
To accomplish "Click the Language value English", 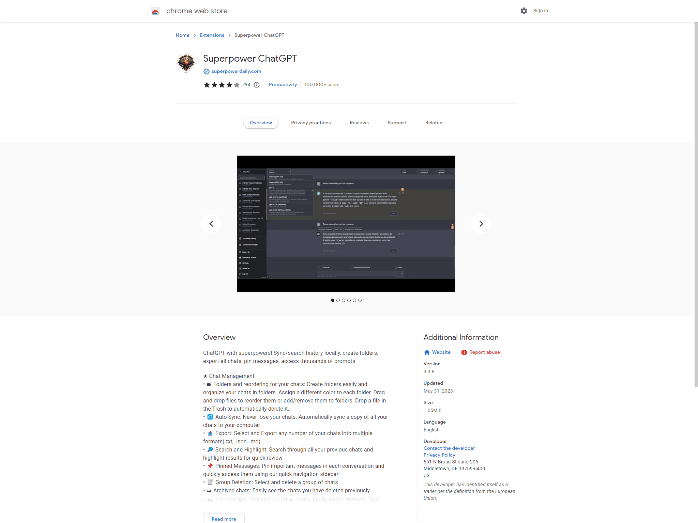I will click(431, 430).
